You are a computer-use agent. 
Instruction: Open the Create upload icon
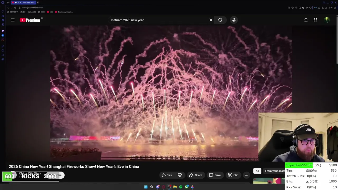[306, 20]
